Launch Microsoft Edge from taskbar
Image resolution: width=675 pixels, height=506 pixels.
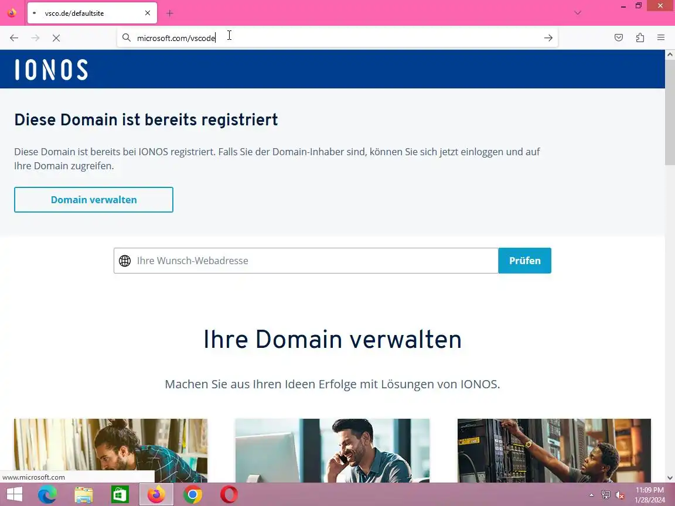tap(47, 494)
